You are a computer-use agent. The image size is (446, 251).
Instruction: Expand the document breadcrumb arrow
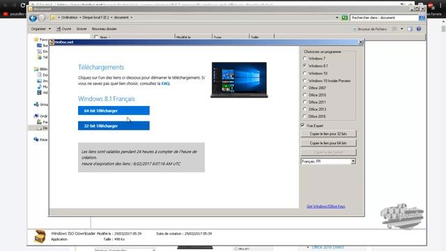pyautogui.click(x=132, y=17)
